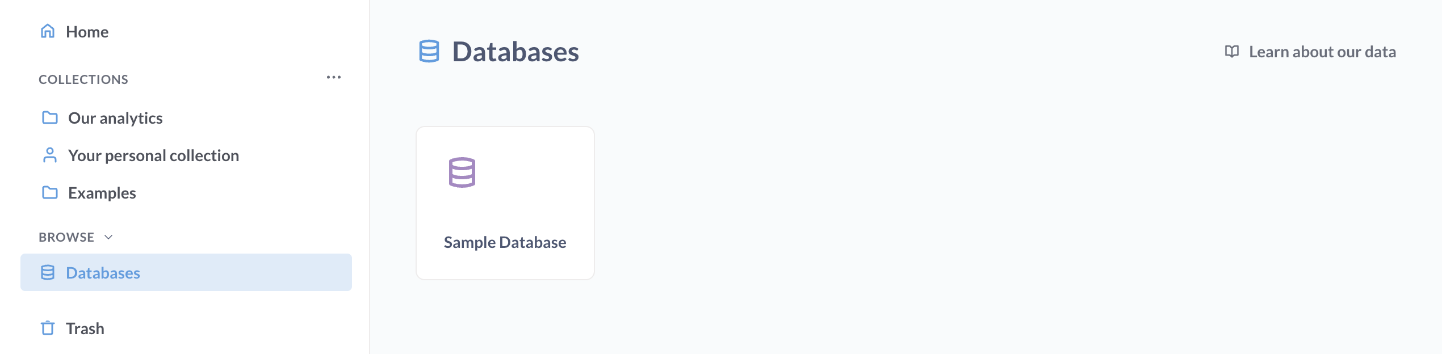This screenshot has height=354, width=1442.
Task: Click the Examples folder icon
Action: (x=49, y=193)
